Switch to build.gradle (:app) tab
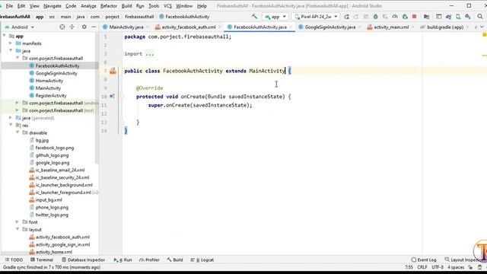 click(x=444, y=27)
